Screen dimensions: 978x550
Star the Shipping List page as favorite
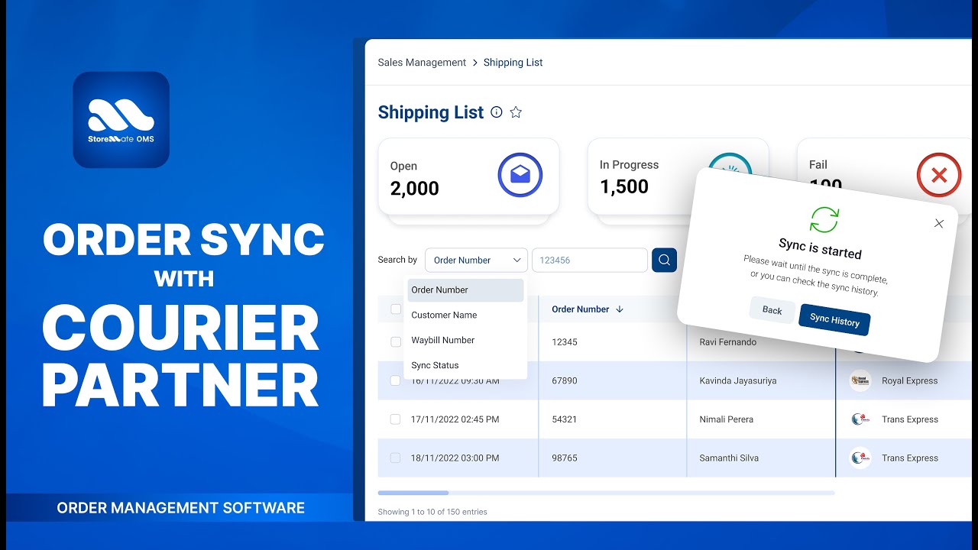tap(516, 112)
